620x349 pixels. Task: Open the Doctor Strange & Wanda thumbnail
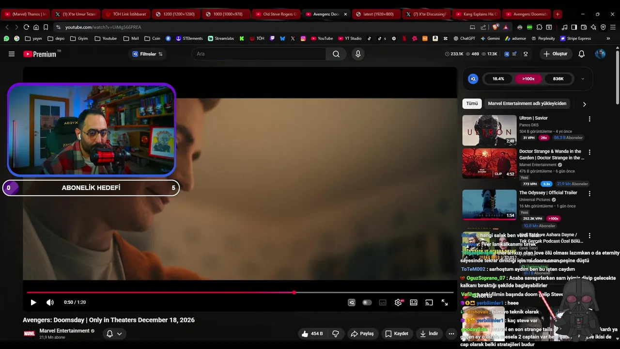click(x=489, y=163)
